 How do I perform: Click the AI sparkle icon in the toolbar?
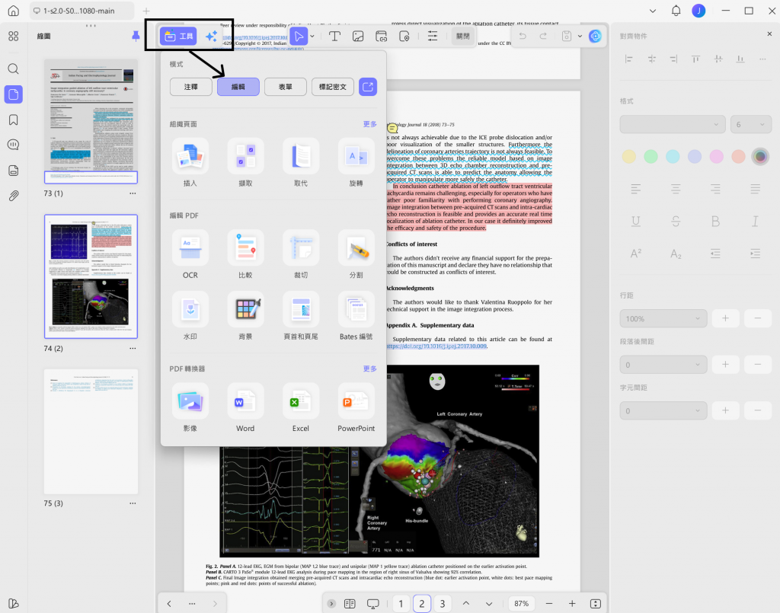[x=212, y=37]
